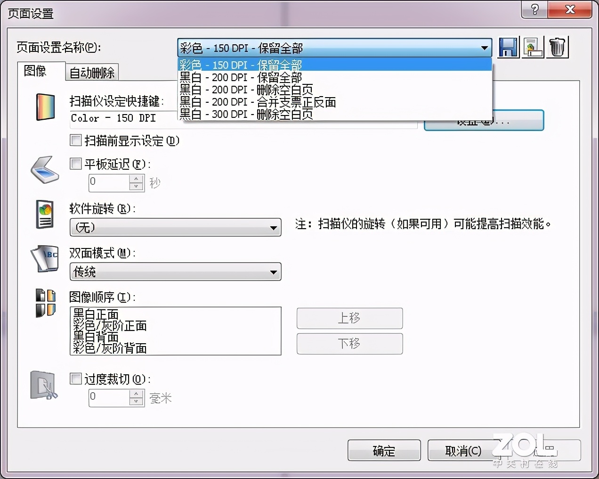Switch to the 自动删除 tab
Screen dimensions: 599x479
click(92, 72)
